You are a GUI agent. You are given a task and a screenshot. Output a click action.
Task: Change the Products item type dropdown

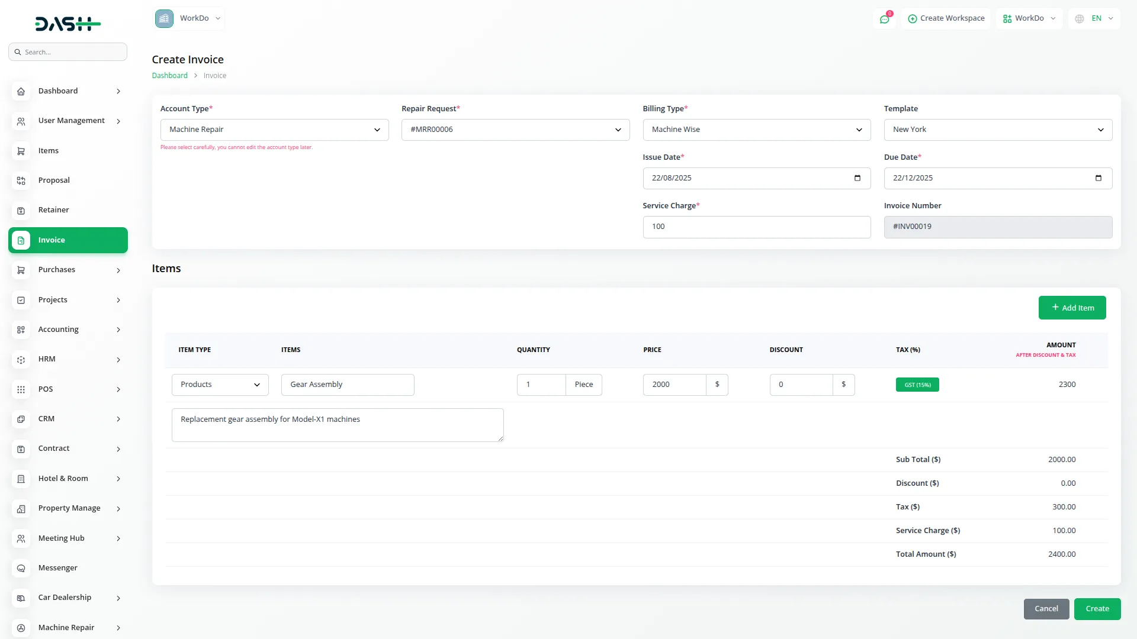220,385
